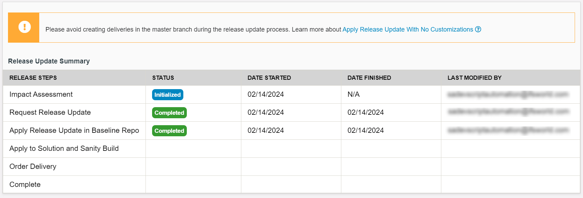This screenshot has height=198, width=583.
Task: Open Apply Release Update With No Customizations link
Action: click(x=408, y=29)
